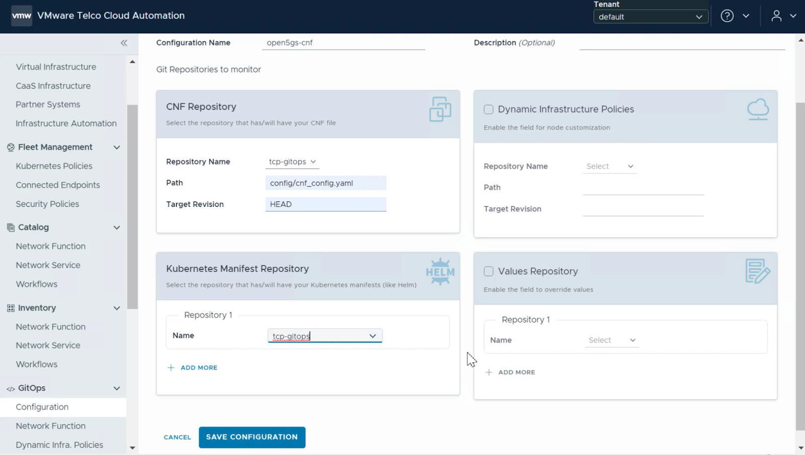The image size is (805, 455).
Task: Click the cloud icon in Dynamic Infrastructure
Action: pyautogui.click(x=758, y=109)
